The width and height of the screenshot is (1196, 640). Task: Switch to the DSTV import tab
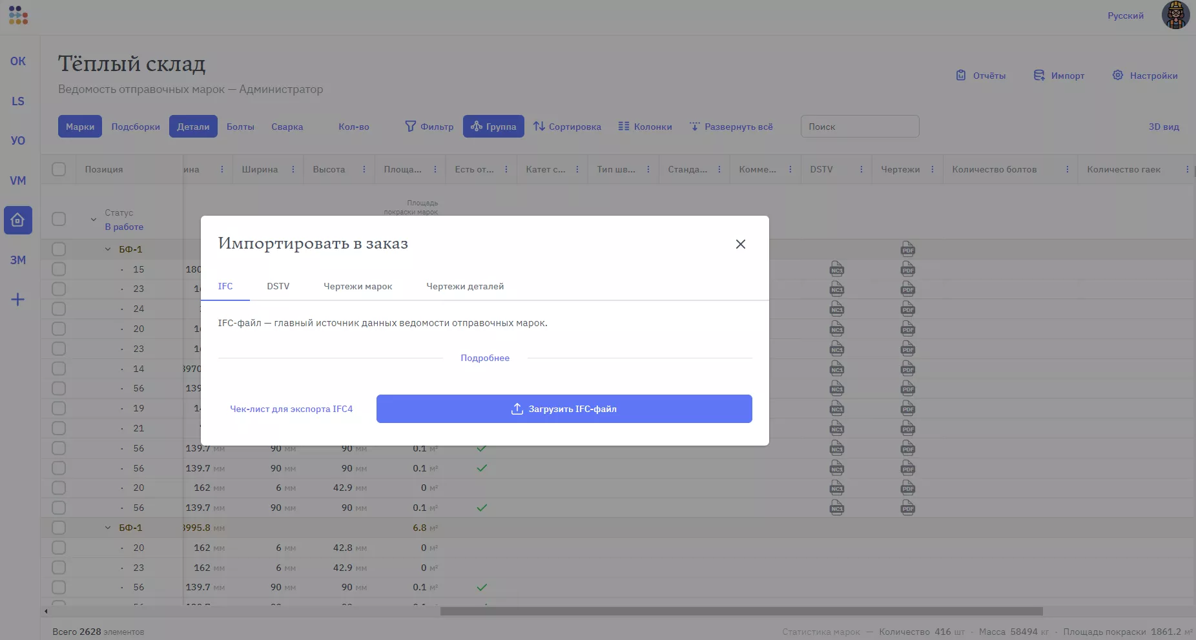278,286
